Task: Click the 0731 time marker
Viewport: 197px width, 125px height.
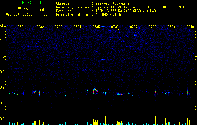Action: click(21, 27)
